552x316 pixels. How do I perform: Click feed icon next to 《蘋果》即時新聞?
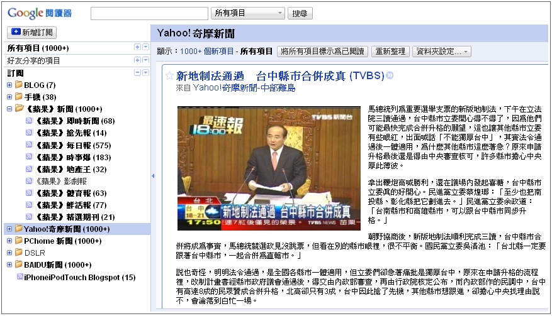click(x=29, y=121)
